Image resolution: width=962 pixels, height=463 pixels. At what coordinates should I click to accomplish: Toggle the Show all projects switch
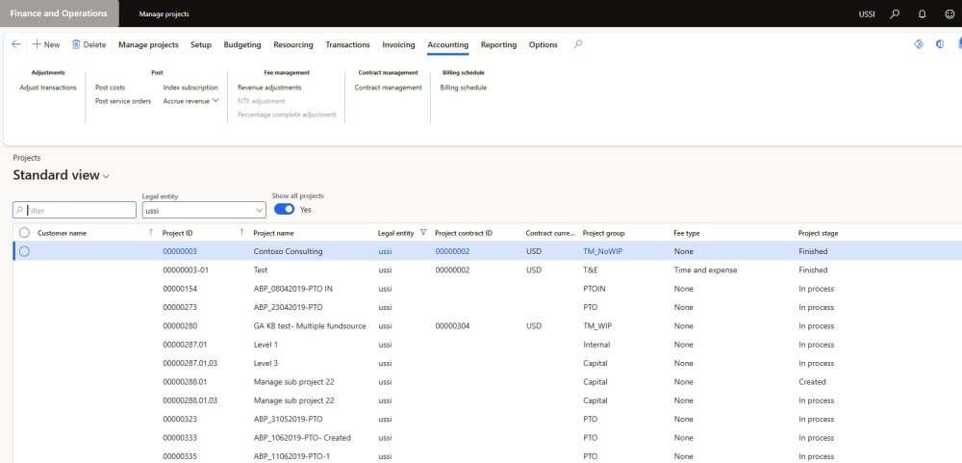pos(284,209)
